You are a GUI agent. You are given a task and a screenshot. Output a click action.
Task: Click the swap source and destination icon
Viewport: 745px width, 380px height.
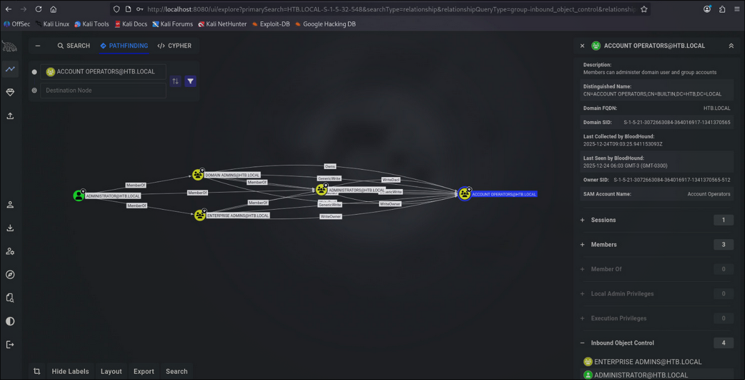coord(175,81)
